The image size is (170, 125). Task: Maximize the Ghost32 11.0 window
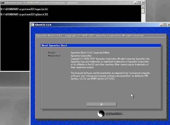[x=165, y=25]
